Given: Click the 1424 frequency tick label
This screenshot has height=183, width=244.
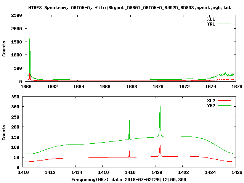Looking at the screenshot, I should tap(210, 172).
